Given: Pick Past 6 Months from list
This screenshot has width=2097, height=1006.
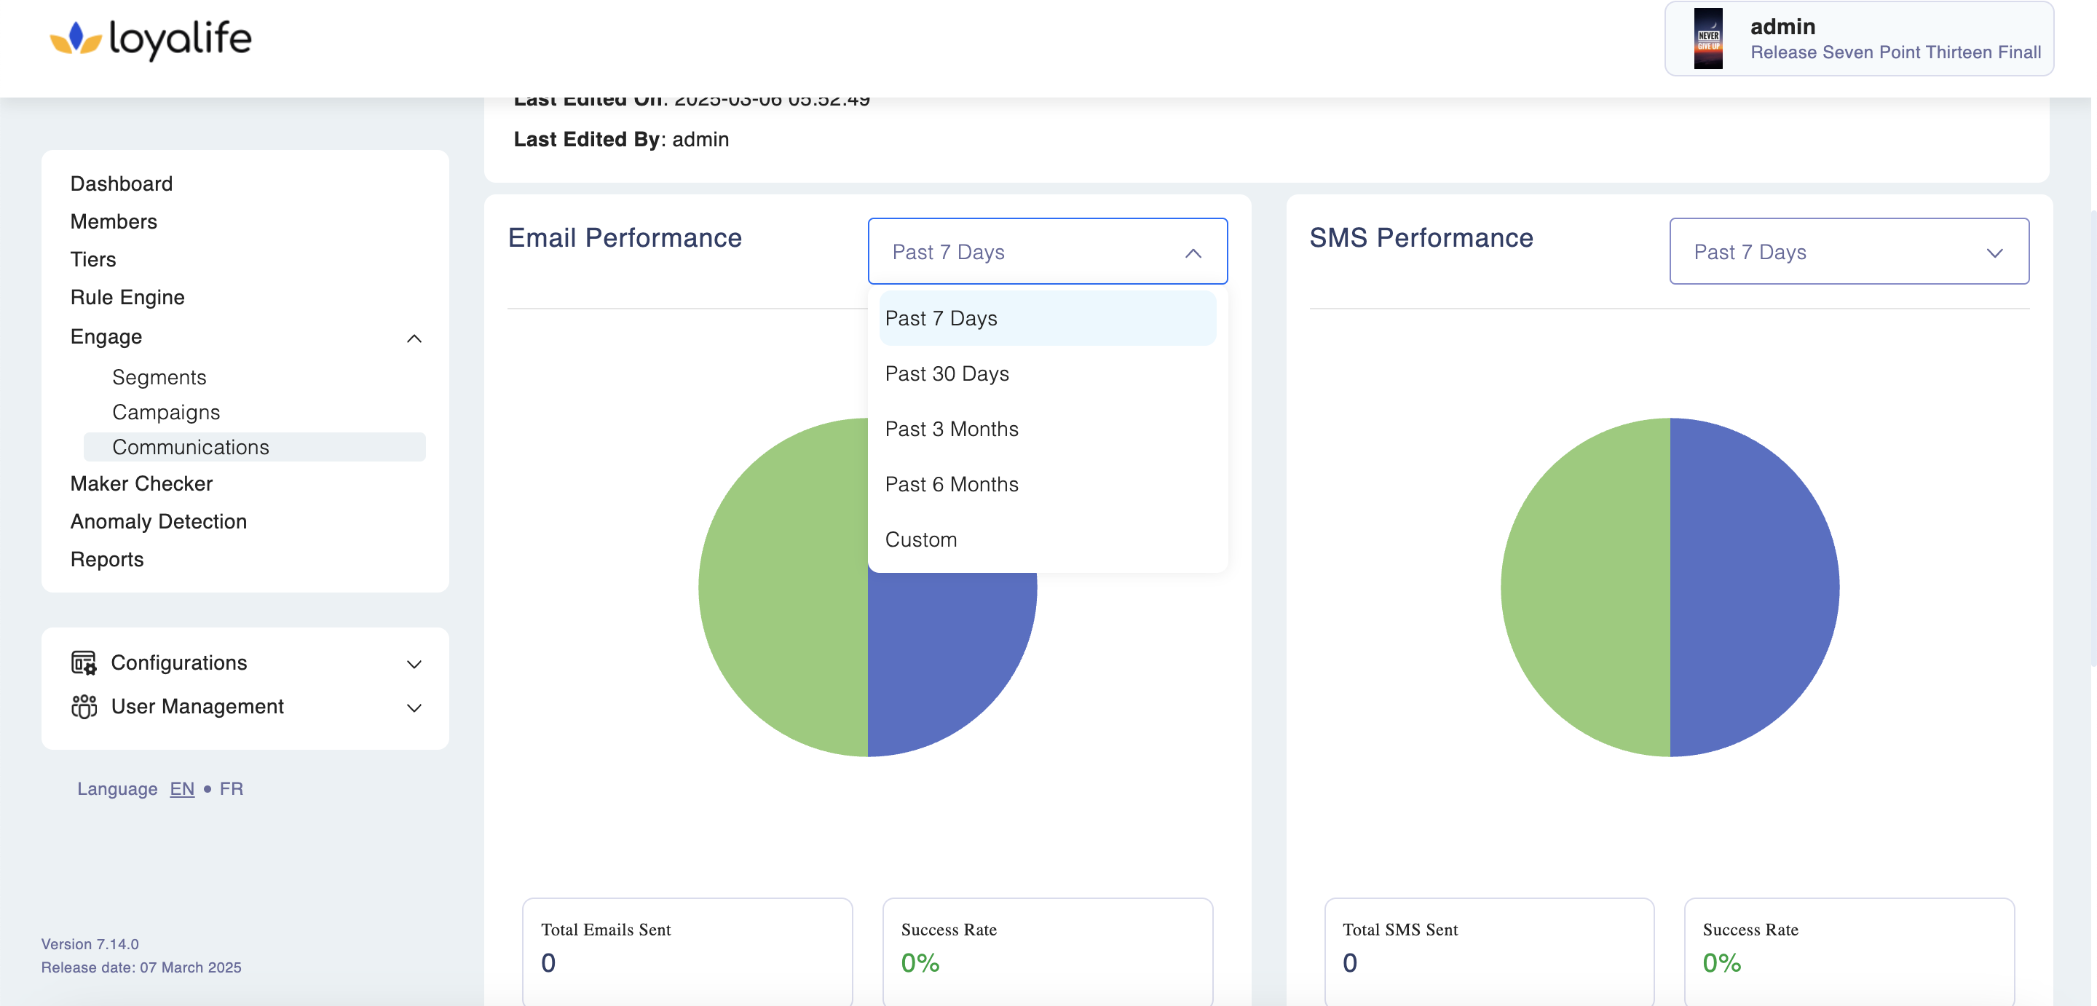Looking at the screenshot, I should (x=951, y=484).
